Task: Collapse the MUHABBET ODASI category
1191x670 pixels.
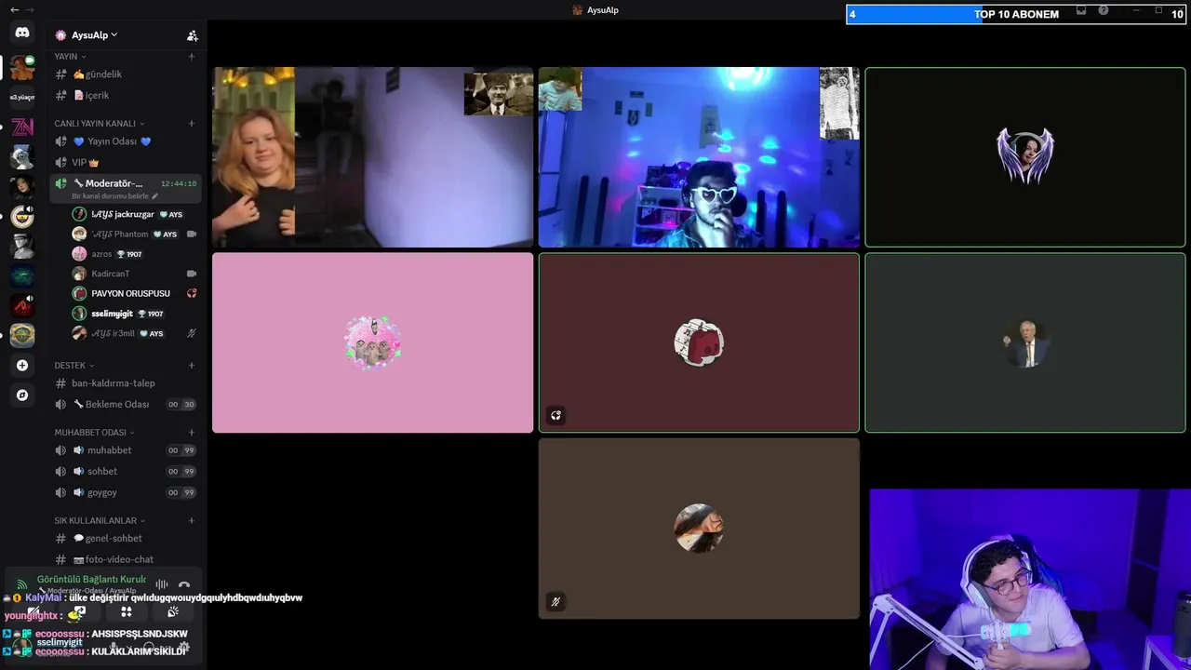Action: [94, 432]
